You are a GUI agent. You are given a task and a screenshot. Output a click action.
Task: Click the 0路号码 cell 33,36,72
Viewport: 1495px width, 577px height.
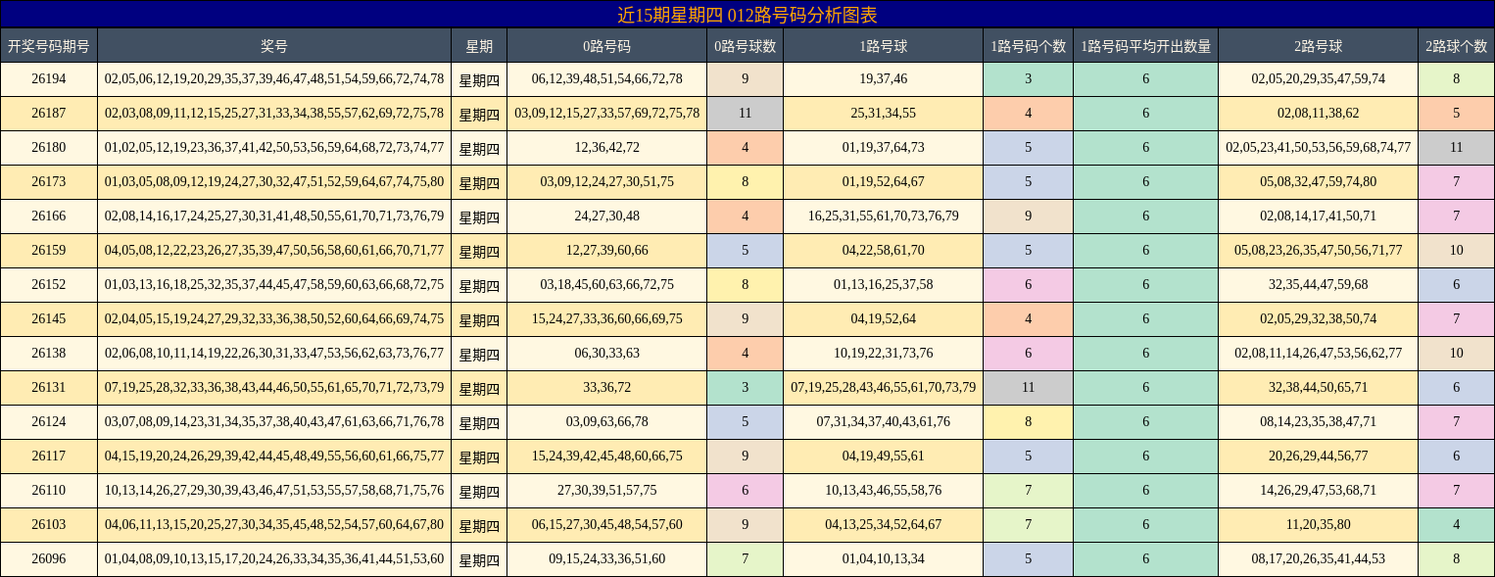point(606,388)
